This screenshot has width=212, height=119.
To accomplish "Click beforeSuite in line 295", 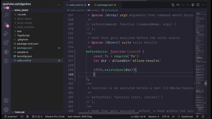I will (96, 52).
